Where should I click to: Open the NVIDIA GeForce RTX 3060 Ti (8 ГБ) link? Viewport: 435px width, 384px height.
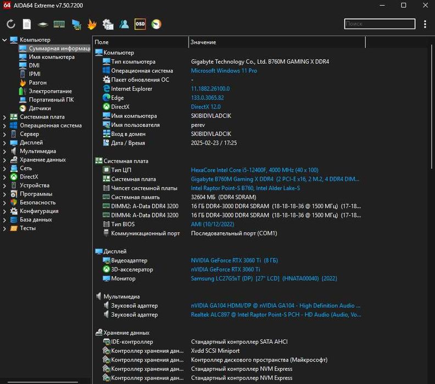pos(235,260)
